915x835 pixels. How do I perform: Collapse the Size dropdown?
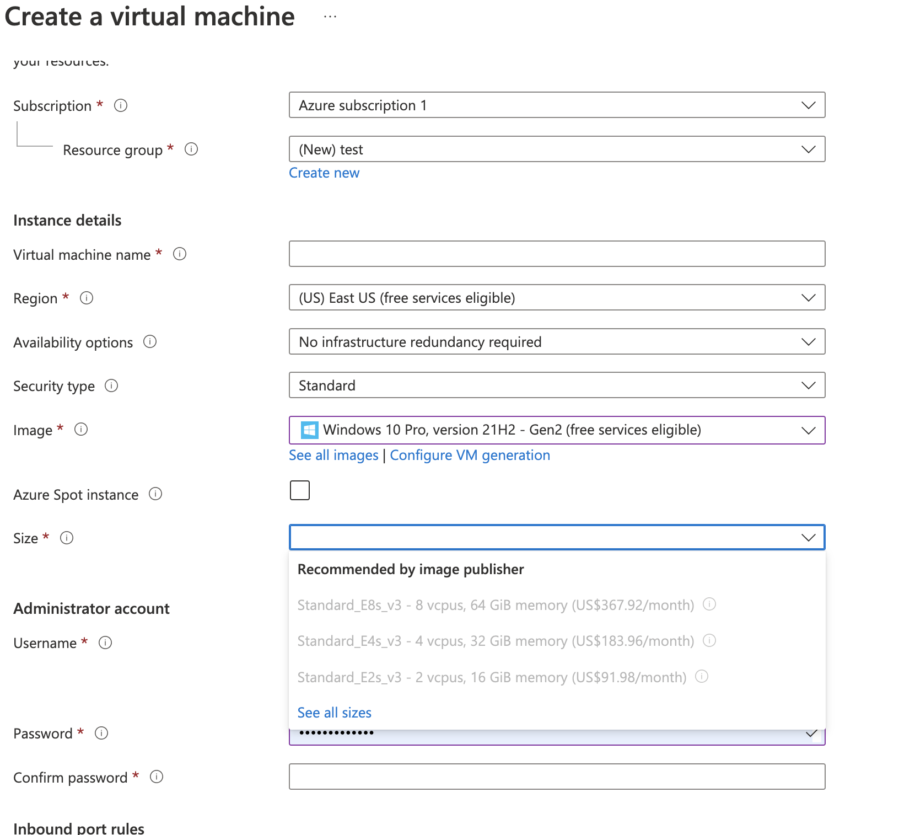557,537
